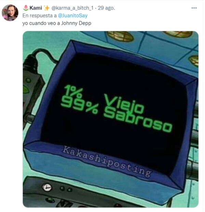Screen dimensions: 205x212
Task: Open the tweet's three-dot more options menu
Action: [194, 8]
